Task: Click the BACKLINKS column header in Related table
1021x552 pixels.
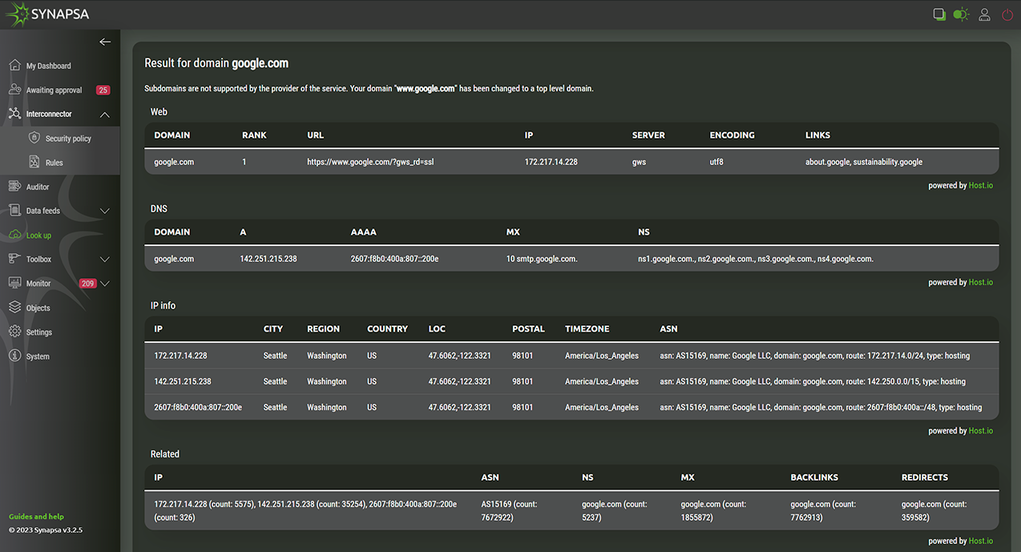Action: 814,477
